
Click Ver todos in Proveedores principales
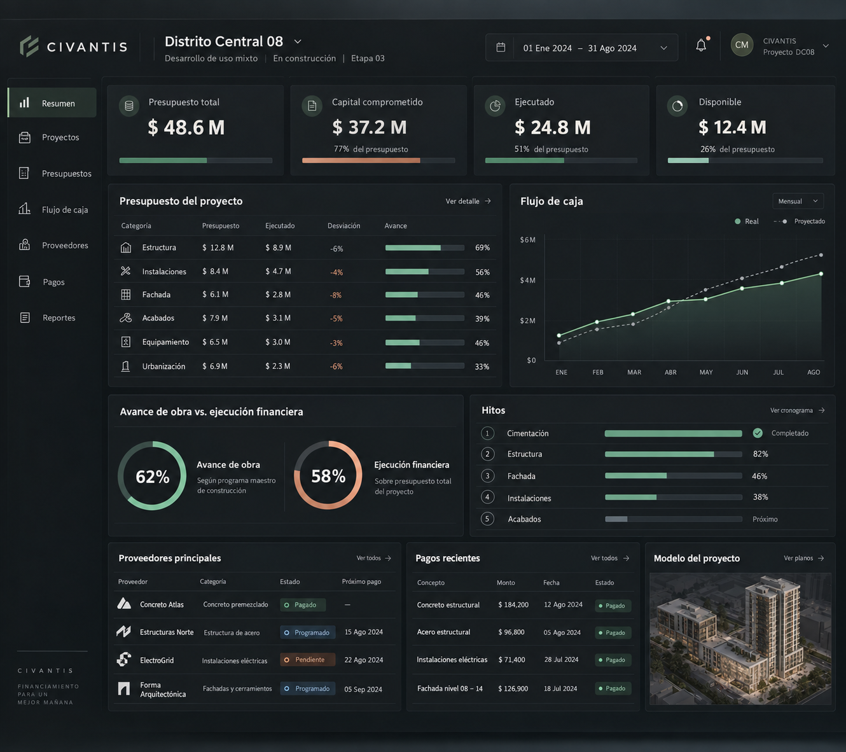point(374,558)
